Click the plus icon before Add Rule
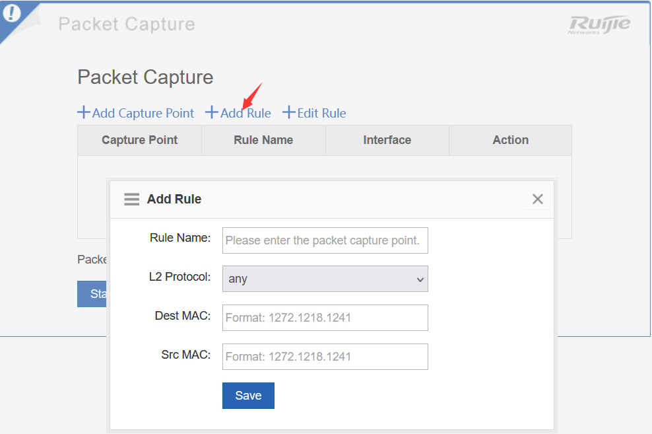Image resolution: width=652 pixels, height=434 pixels. click(212, 112)
